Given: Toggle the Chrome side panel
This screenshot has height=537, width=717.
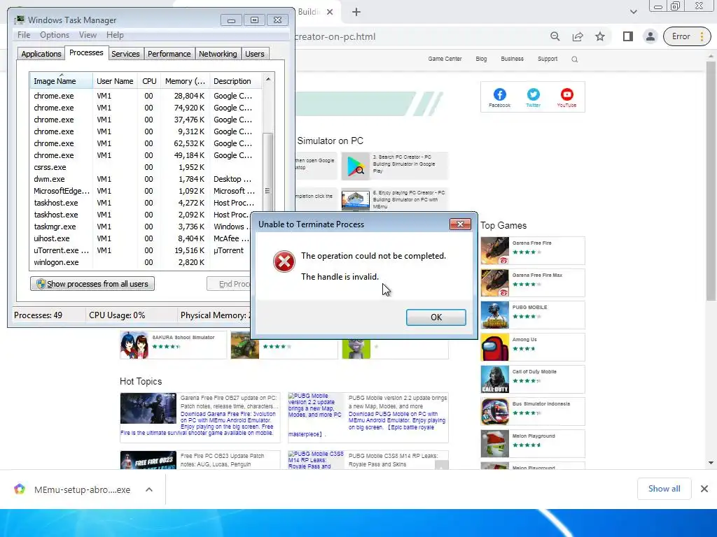Looking at the screenshot, I should (x=628, y=36).
